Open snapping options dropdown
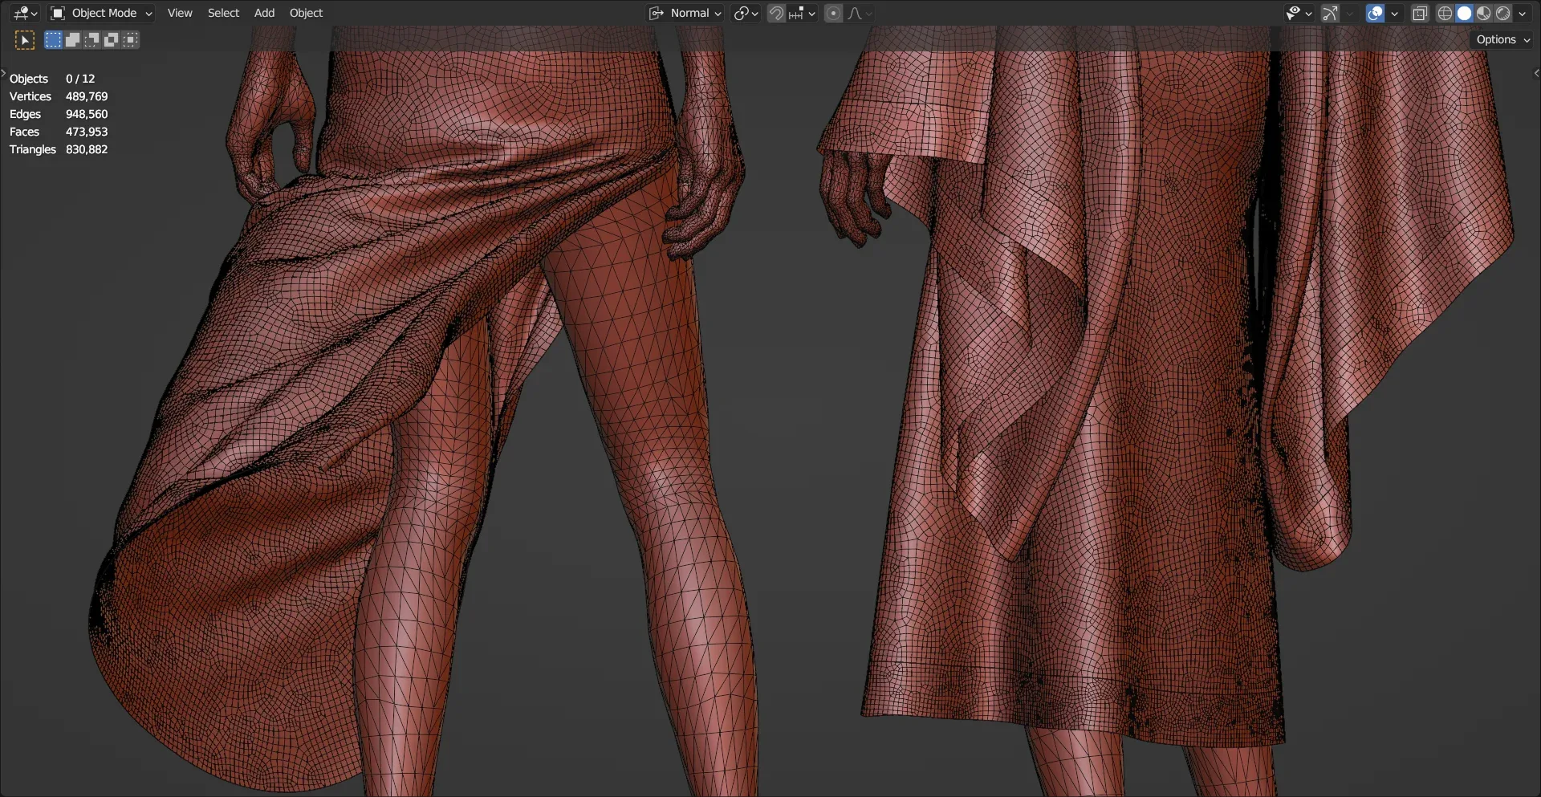This screenshot has width=1541, height=797. pos(802,13)
